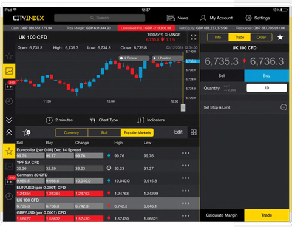Click EUR/USD buy price 1.24364
Image resolution: width=292 pixels, height=227 pixels.
60,194
